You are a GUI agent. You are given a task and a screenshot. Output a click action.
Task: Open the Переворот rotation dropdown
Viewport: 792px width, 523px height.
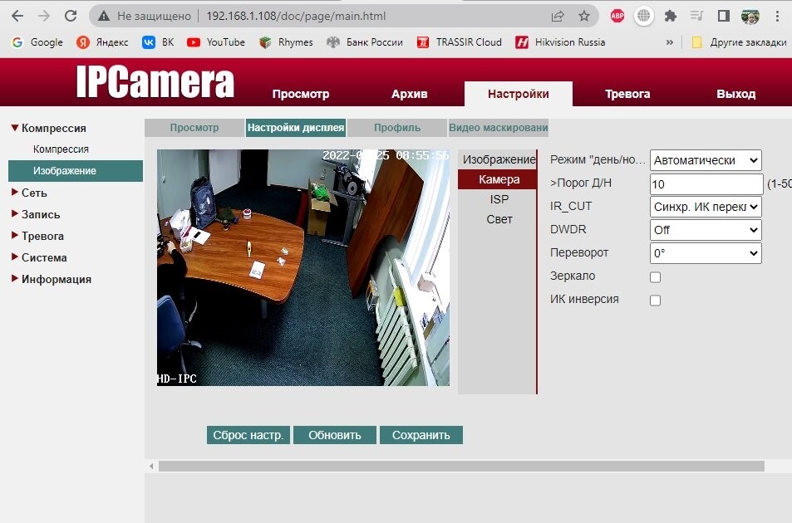point(706,253)
